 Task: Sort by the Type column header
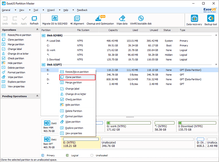point(198,30)
